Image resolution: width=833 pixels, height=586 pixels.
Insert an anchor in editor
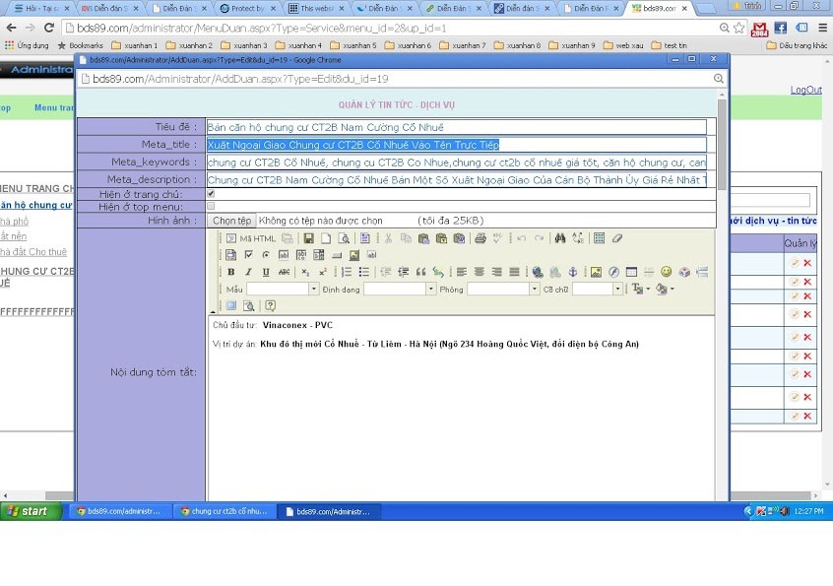click(x=573, y=272)
